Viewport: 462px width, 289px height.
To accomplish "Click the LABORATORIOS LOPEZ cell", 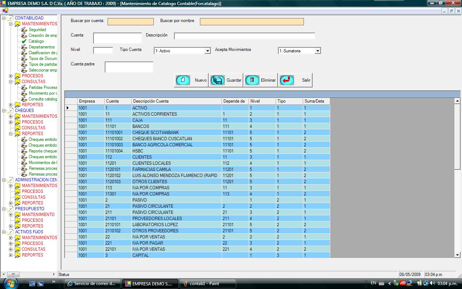I will pos(176,225).
